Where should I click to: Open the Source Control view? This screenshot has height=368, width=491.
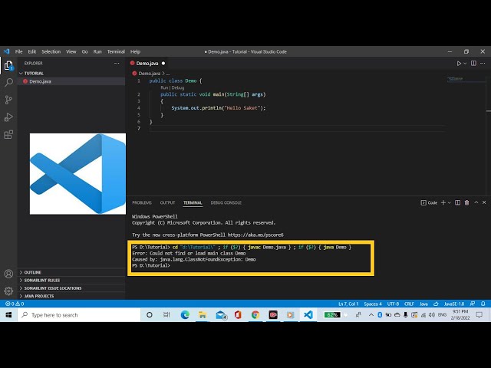click(8, 100)
